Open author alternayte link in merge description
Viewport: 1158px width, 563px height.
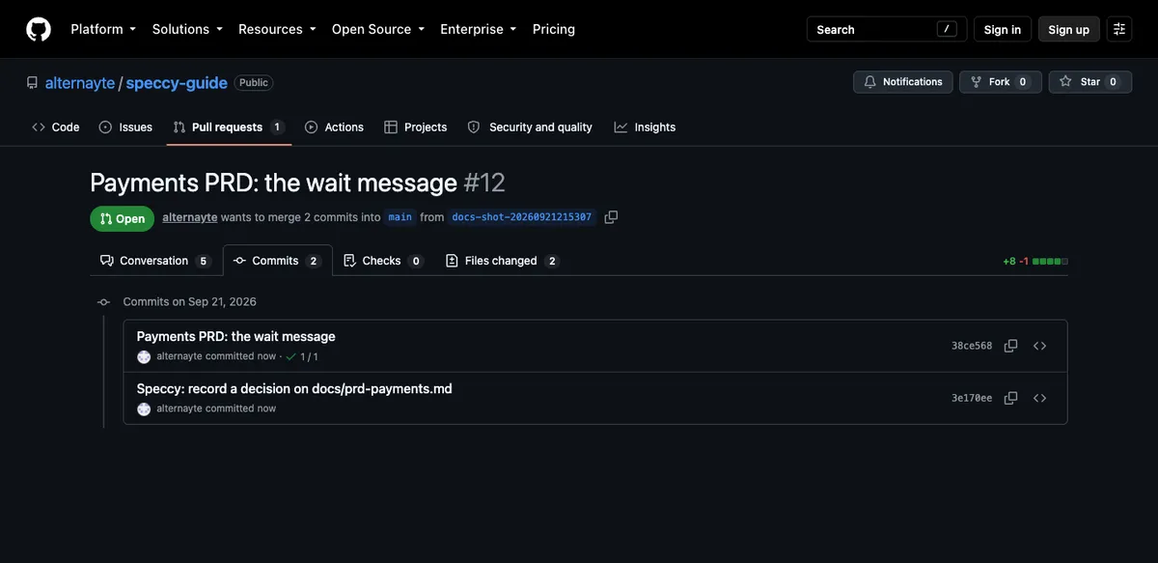tap(190, 217)
